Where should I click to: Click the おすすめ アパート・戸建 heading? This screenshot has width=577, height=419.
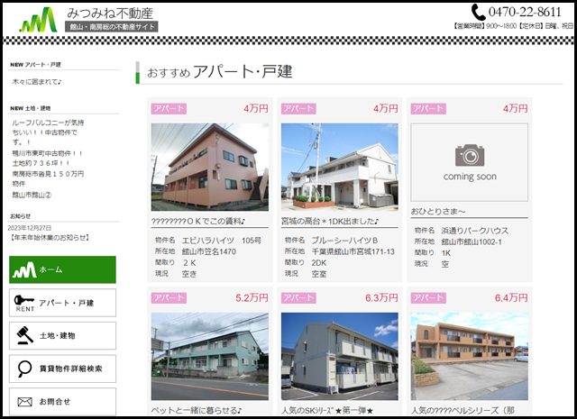[x=219, y=71]
